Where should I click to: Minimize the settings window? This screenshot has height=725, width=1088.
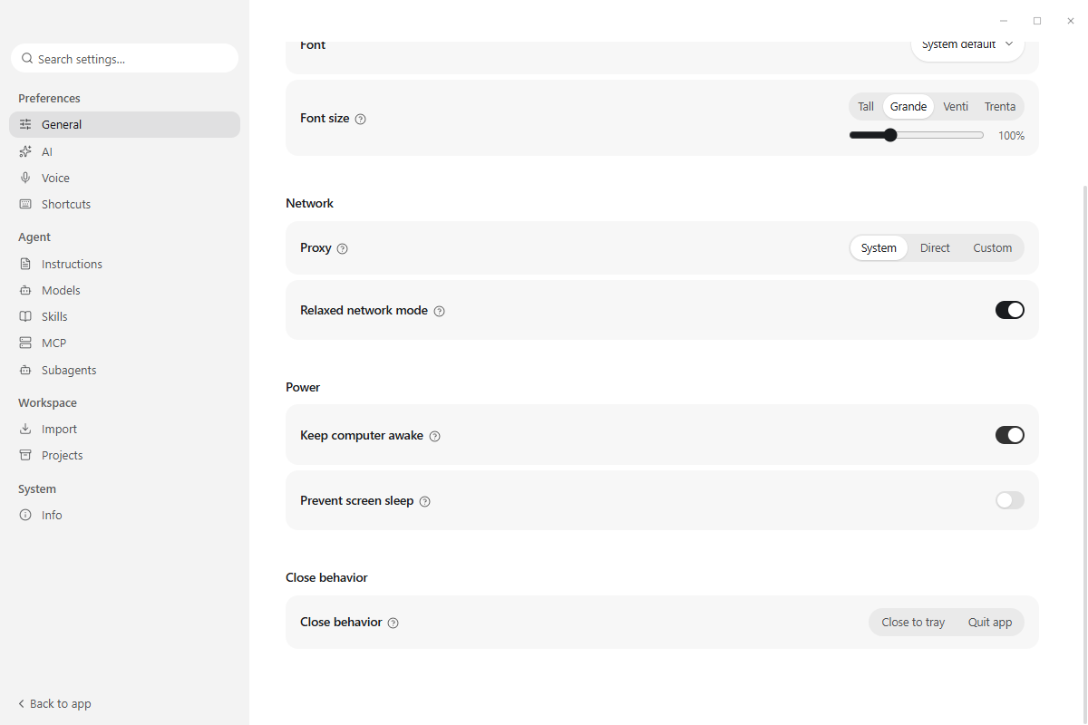point(1004,20)
